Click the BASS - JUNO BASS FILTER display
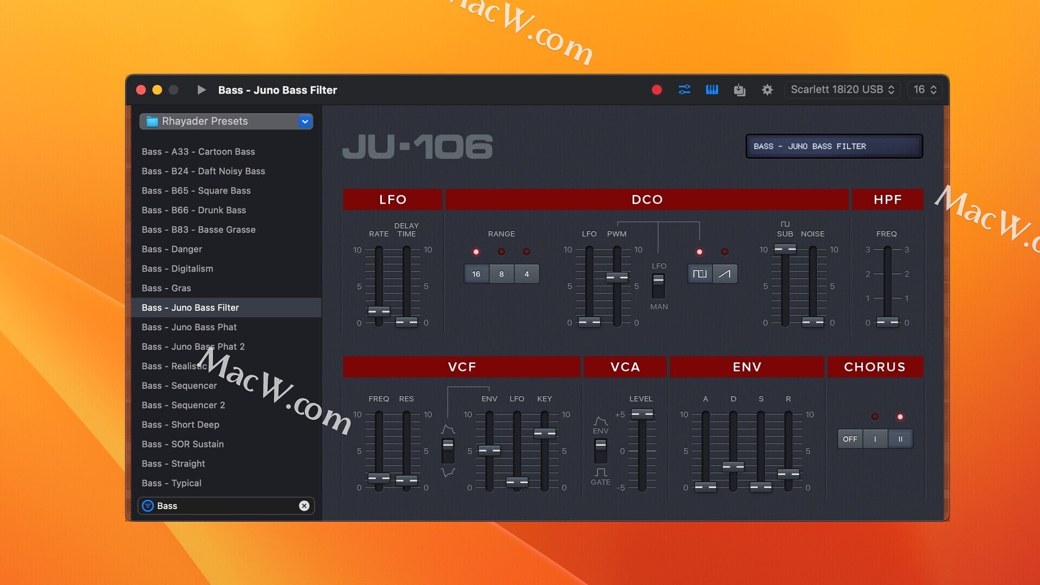1040x585 pixels. [834, 146]
